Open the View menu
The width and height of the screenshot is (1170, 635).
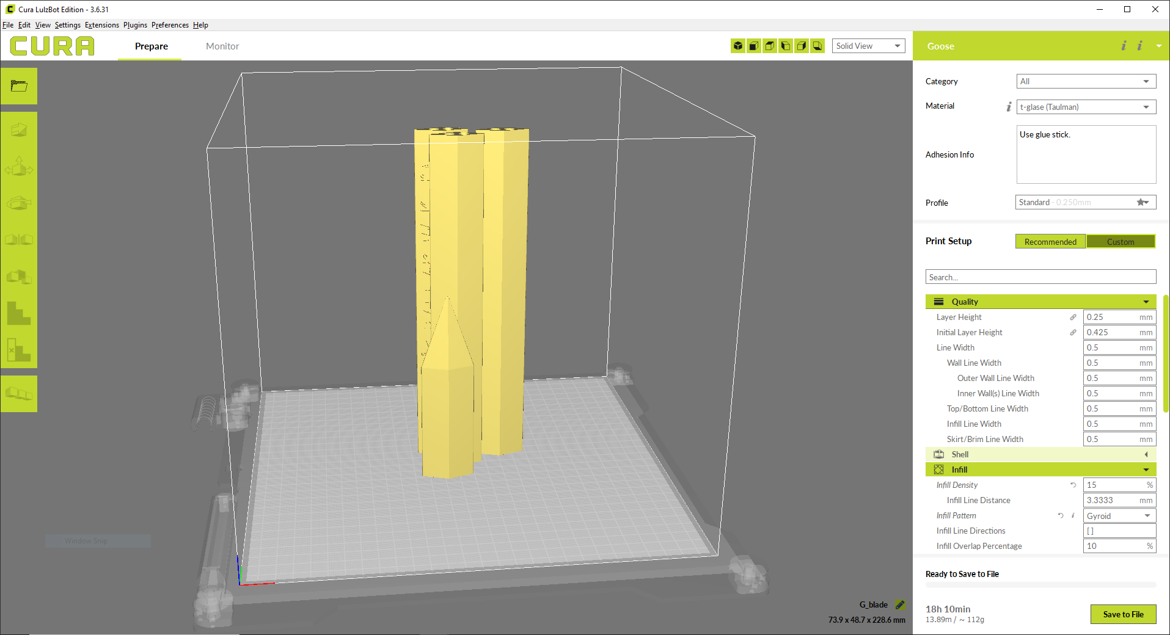[x=43, y=25]
